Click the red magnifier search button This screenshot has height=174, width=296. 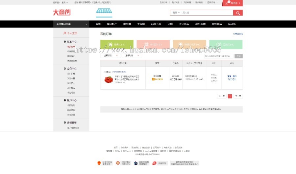point(238,13)
